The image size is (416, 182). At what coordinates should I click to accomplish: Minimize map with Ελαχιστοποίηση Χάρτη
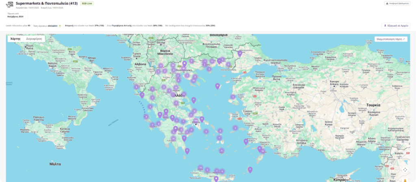click(391, 40)
